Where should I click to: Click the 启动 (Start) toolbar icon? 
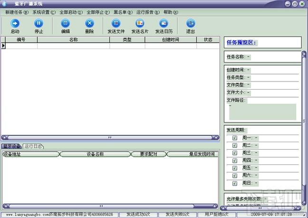click(15, 23)
